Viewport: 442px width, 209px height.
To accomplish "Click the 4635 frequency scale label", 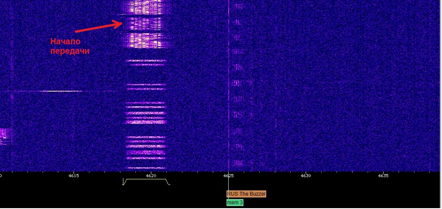I will click(384, 176).
